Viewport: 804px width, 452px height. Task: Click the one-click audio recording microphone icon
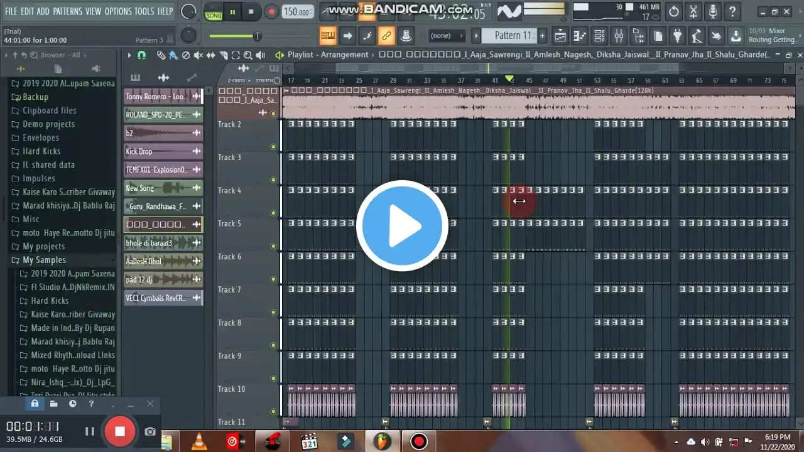[713, 11]
